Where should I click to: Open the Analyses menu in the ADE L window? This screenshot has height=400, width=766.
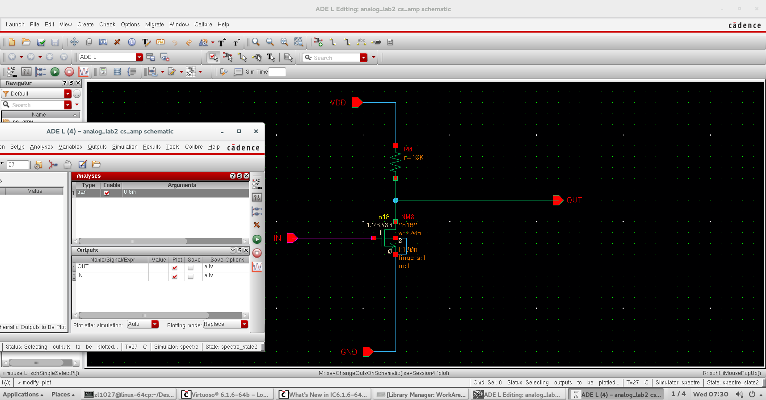(42, 147)
